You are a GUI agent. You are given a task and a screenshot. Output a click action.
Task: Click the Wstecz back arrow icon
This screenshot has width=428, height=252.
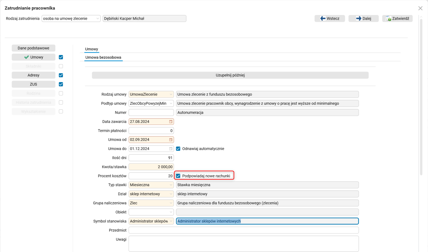click(x=323, y=19)
